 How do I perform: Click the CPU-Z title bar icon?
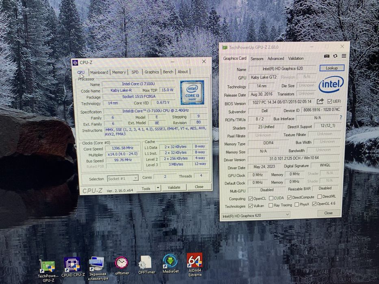(75, 62)
